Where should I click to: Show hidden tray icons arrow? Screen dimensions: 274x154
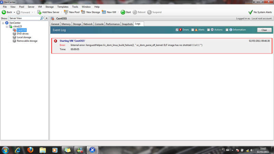(x=233, y=150)
